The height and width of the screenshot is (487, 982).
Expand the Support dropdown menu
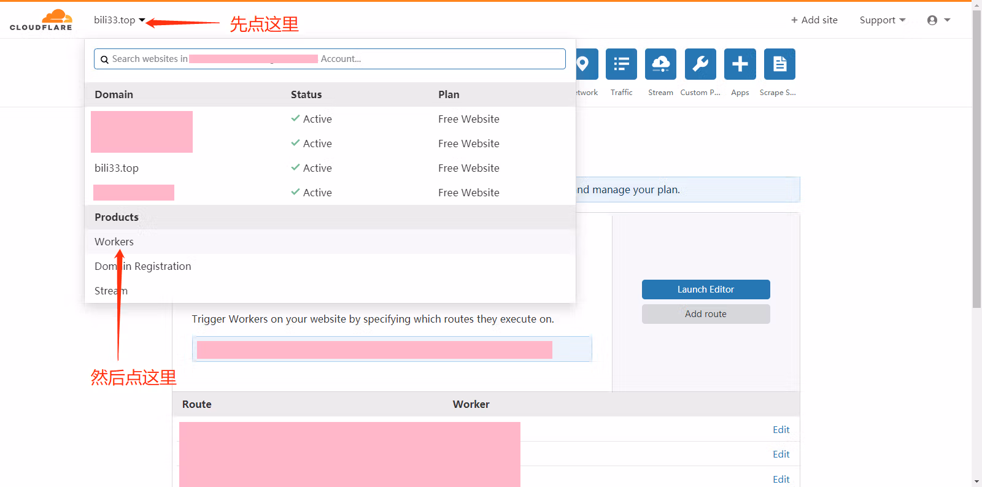883,20
